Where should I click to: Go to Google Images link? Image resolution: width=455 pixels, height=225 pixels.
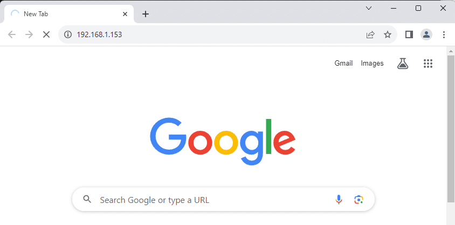(372, 64)
